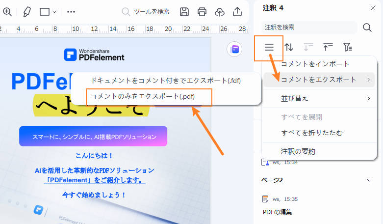
Task: Open the three-dots more tools menu
Action: 71,12
